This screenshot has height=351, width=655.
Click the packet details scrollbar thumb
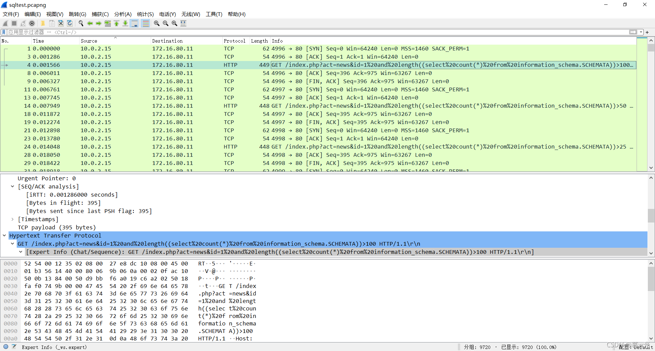pyautogui.click(x=651, y=216)
